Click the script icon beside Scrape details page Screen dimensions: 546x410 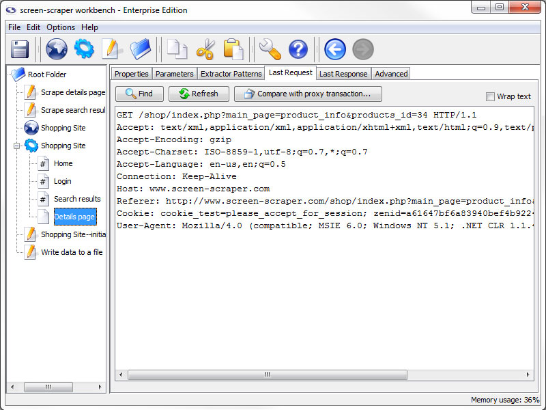point(31,92)
